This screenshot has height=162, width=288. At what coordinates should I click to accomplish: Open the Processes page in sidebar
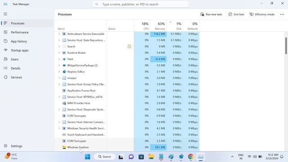click(27, 23)
